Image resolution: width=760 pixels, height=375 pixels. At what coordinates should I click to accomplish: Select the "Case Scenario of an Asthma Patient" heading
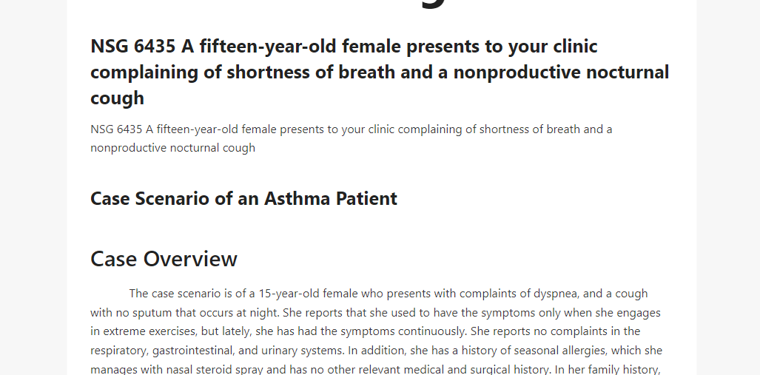243,199
